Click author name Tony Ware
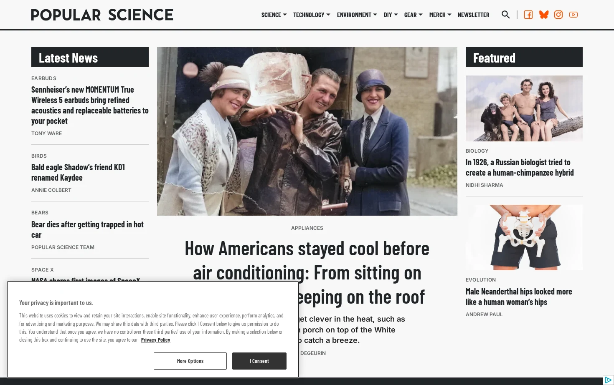The width and height of the screenshot is (614, 385). pyautogui.click(x=46, y=133)
